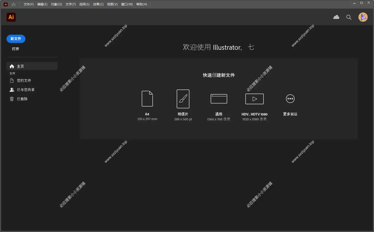Open 您的文件 (your files) section

24,81
